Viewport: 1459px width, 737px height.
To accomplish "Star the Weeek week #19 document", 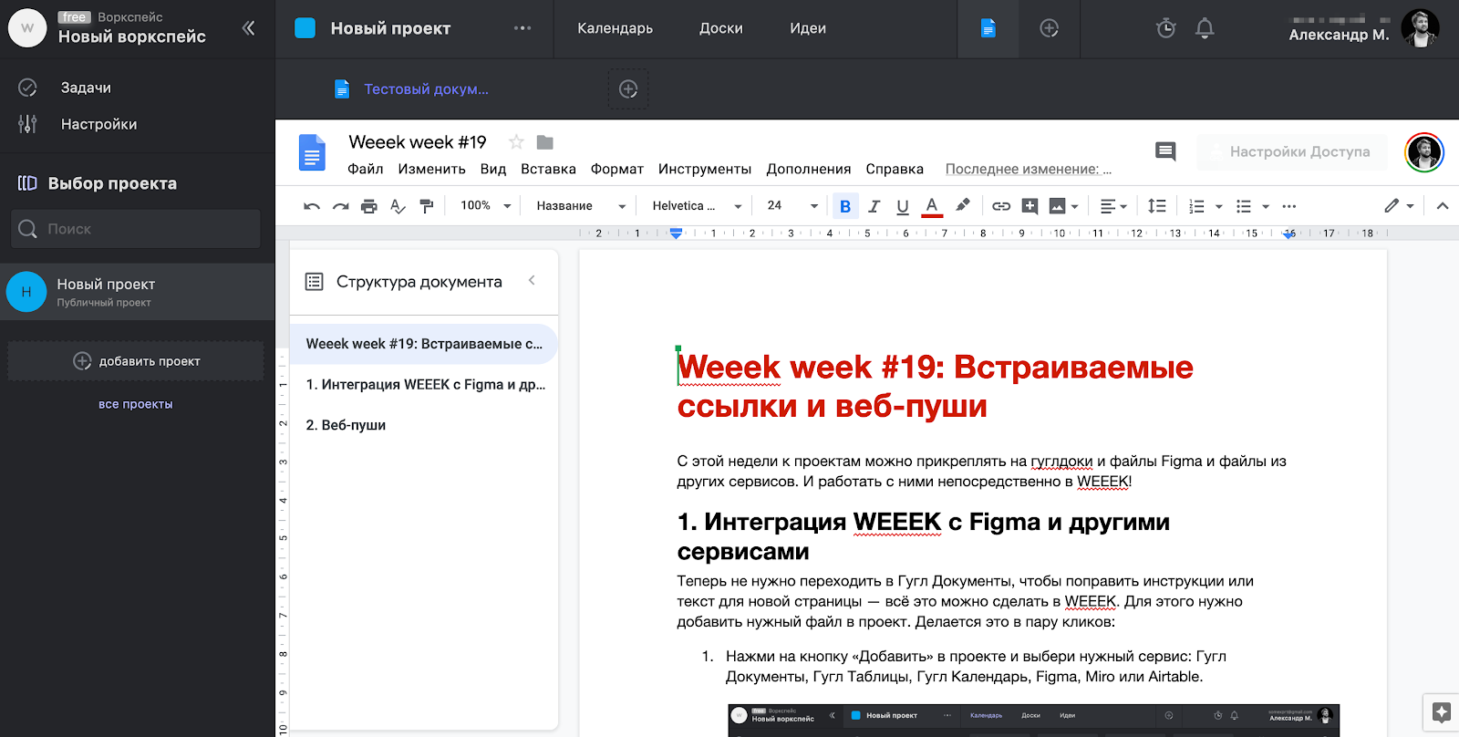I will 516,142.
